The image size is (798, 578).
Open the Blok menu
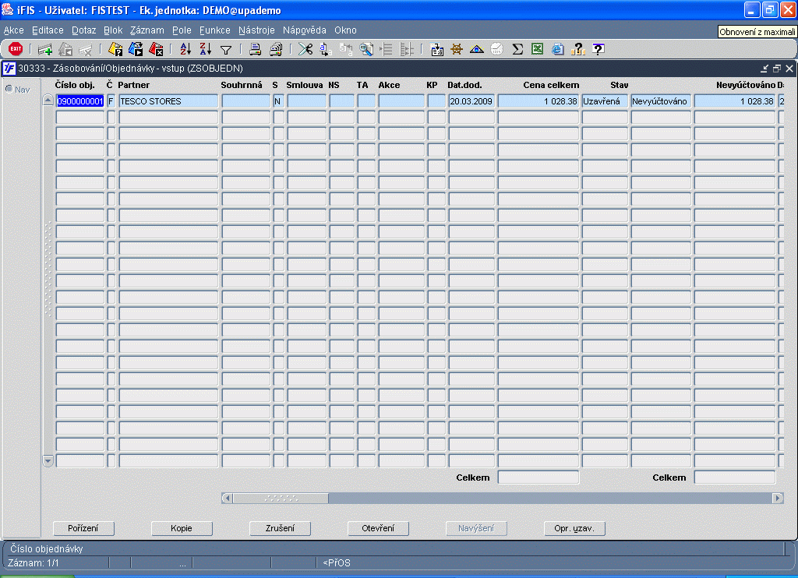coord(113,30)
